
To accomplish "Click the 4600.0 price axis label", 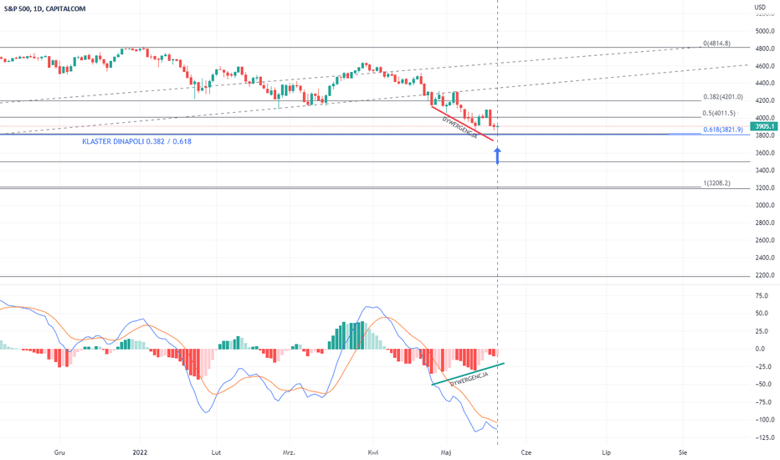I will (x=765, y=66).
